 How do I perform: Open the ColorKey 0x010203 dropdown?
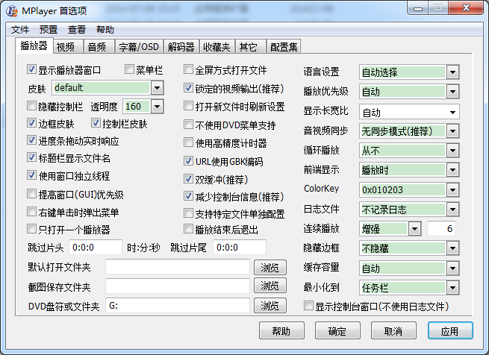point(453,190)
